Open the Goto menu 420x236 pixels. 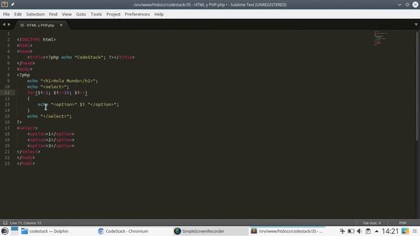point(81,14)
